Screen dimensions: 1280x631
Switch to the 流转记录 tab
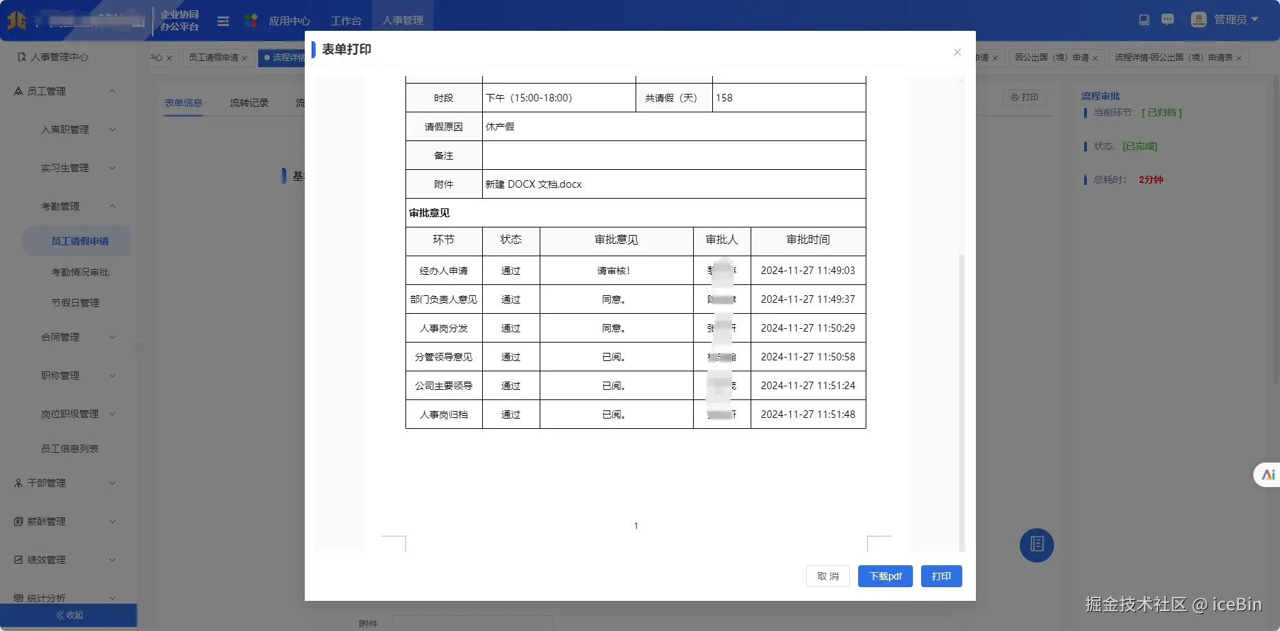(248, 103)
